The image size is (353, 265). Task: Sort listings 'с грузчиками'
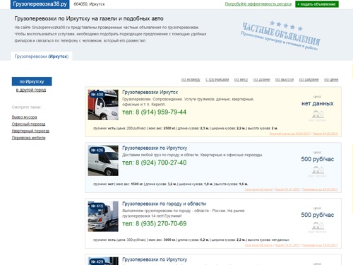click(x=217, y=80)
